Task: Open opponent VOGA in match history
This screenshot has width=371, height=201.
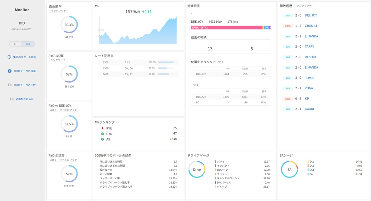Action: pyautogui.click(x=309, y=88)
